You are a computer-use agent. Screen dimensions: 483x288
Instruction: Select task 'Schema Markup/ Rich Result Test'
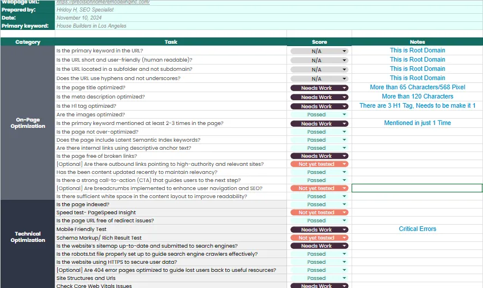[171, 237]
